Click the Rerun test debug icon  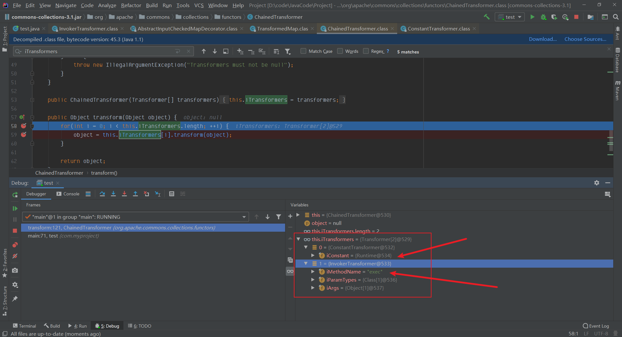pos(15,195)
